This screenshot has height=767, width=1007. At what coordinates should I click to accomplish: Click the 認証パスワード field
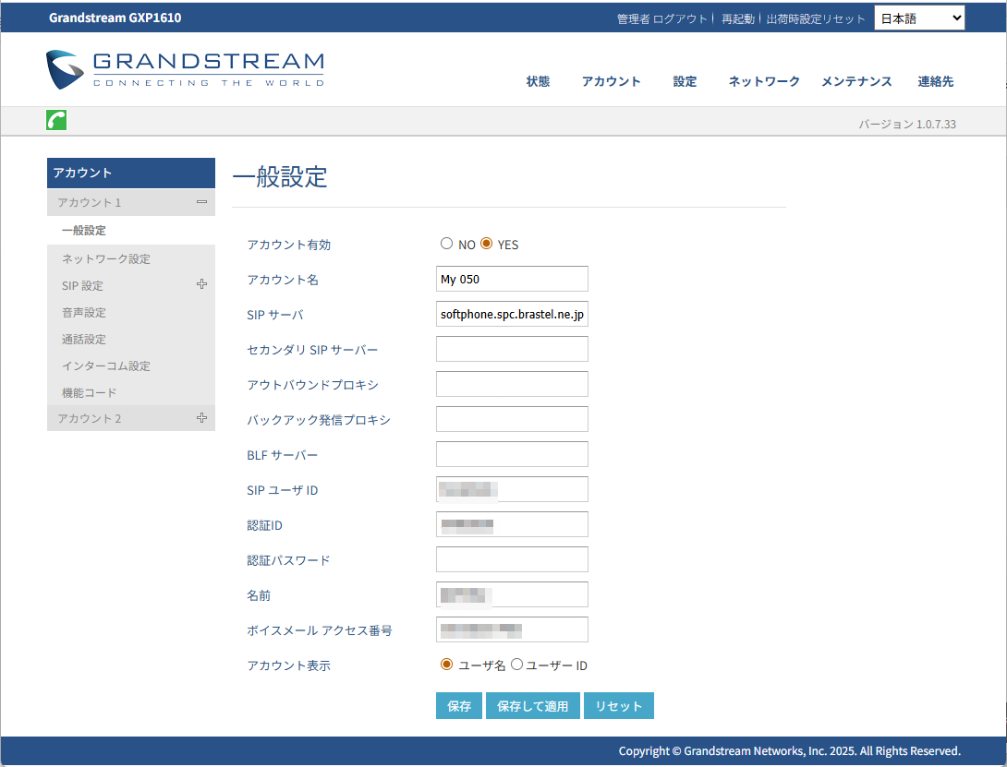coord(512,559)
